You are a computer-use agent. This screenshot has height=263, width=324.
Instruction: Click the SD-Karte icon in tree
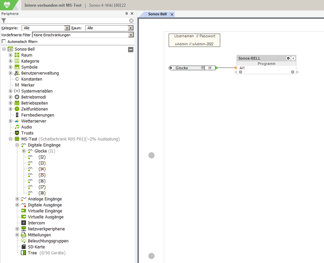[24, 247]
